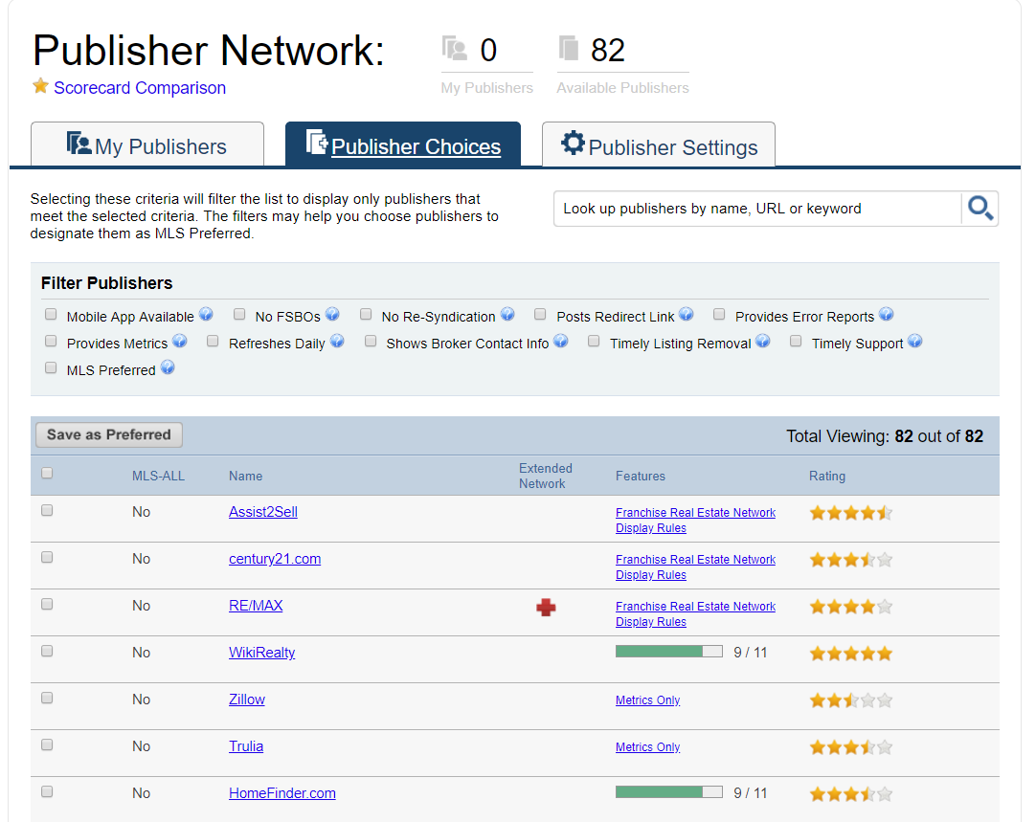Select the RE/MAX row checkbox
Image resolution: width=1036 pixels, height=822 pixels.
pos(47,604)
